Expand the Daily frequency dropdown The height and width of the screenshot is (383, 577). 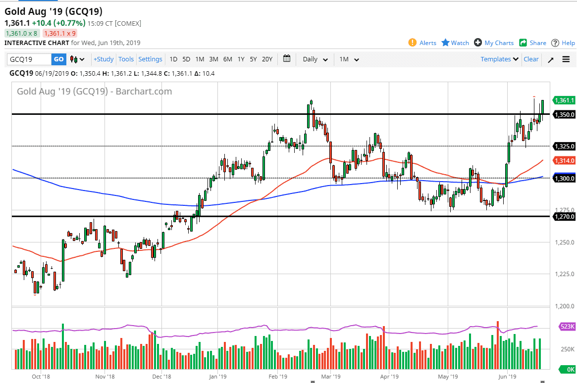pos(315,59)
